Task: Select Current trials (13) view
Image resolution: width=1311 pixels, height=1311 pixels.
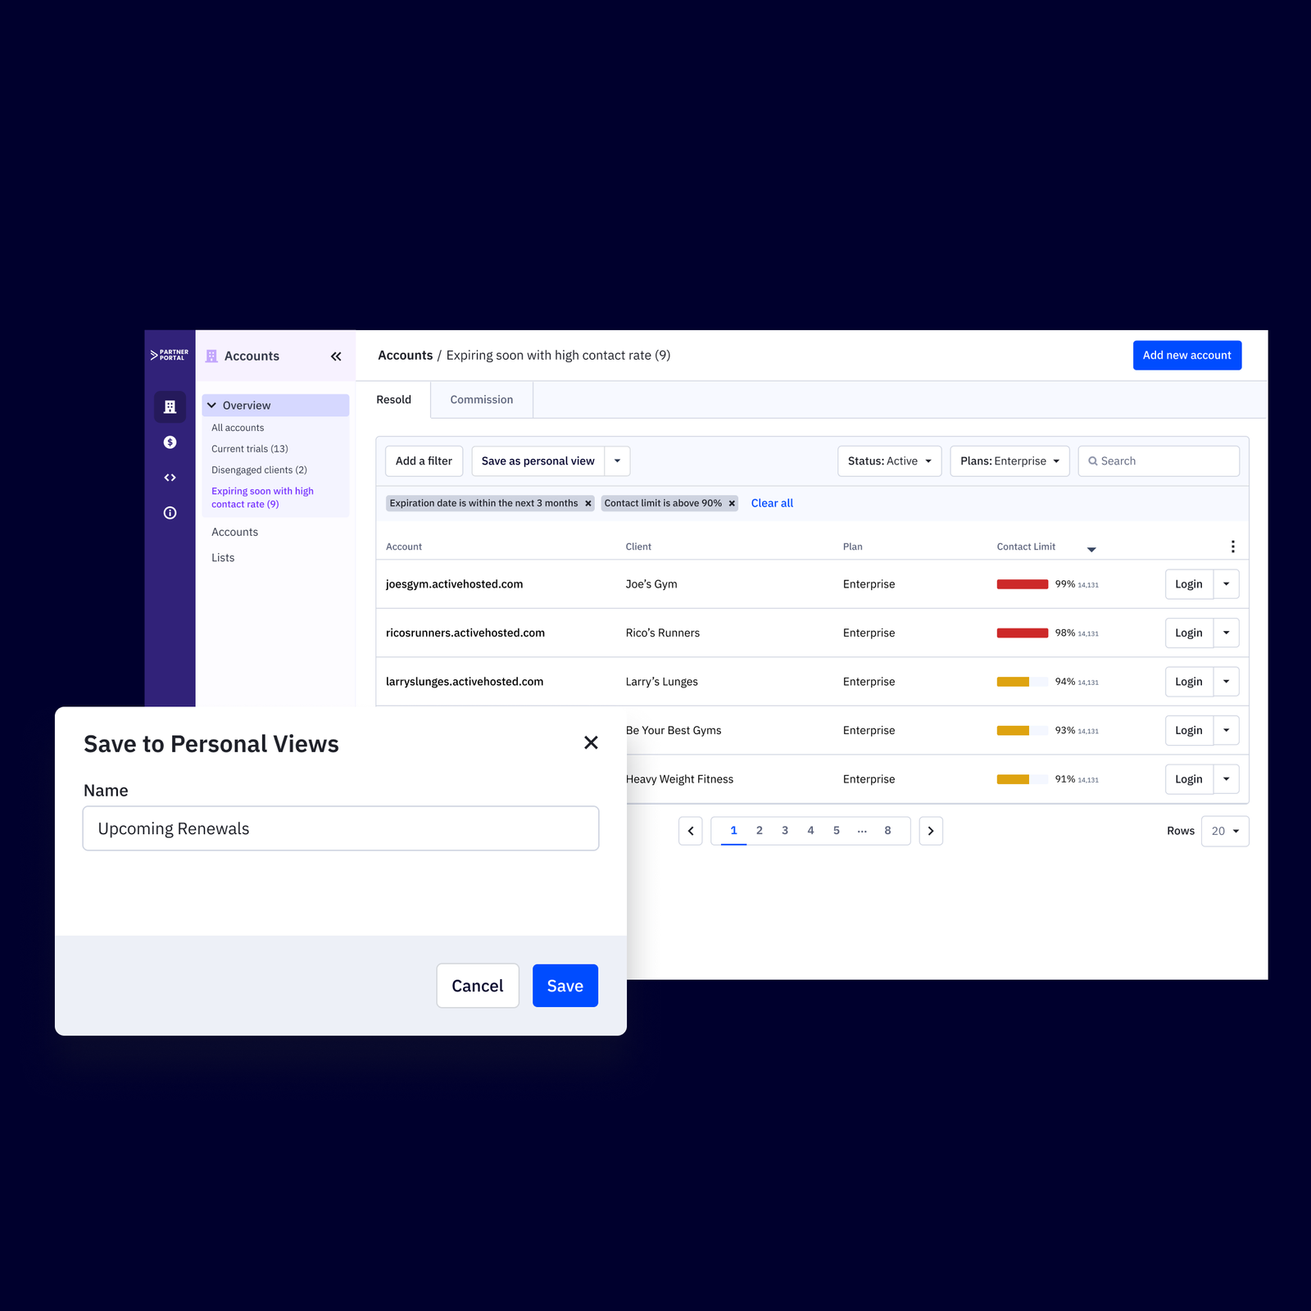Action: 250,449
